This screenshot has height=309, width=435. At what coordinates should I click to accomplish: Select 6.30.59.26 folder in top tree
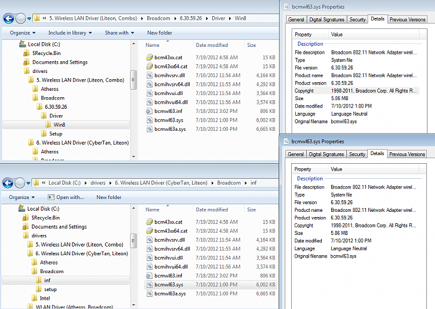[56, 107]
